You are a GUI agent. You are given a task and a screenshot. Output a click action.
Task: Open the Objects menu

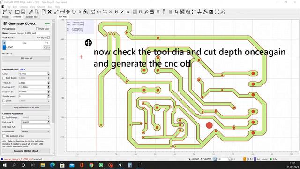coord(41,7)
